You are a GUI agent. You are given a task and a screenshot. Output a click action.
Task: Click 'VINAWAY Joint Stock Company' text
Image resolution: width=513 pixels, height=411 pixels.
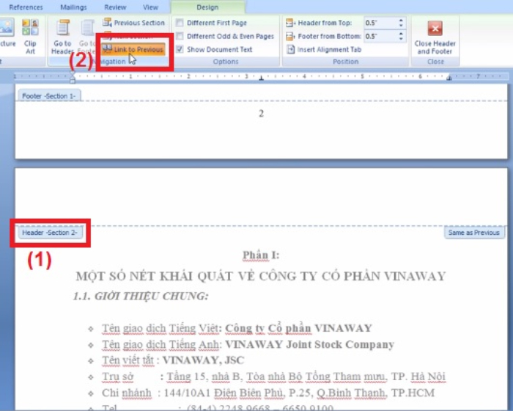(309, 344)
